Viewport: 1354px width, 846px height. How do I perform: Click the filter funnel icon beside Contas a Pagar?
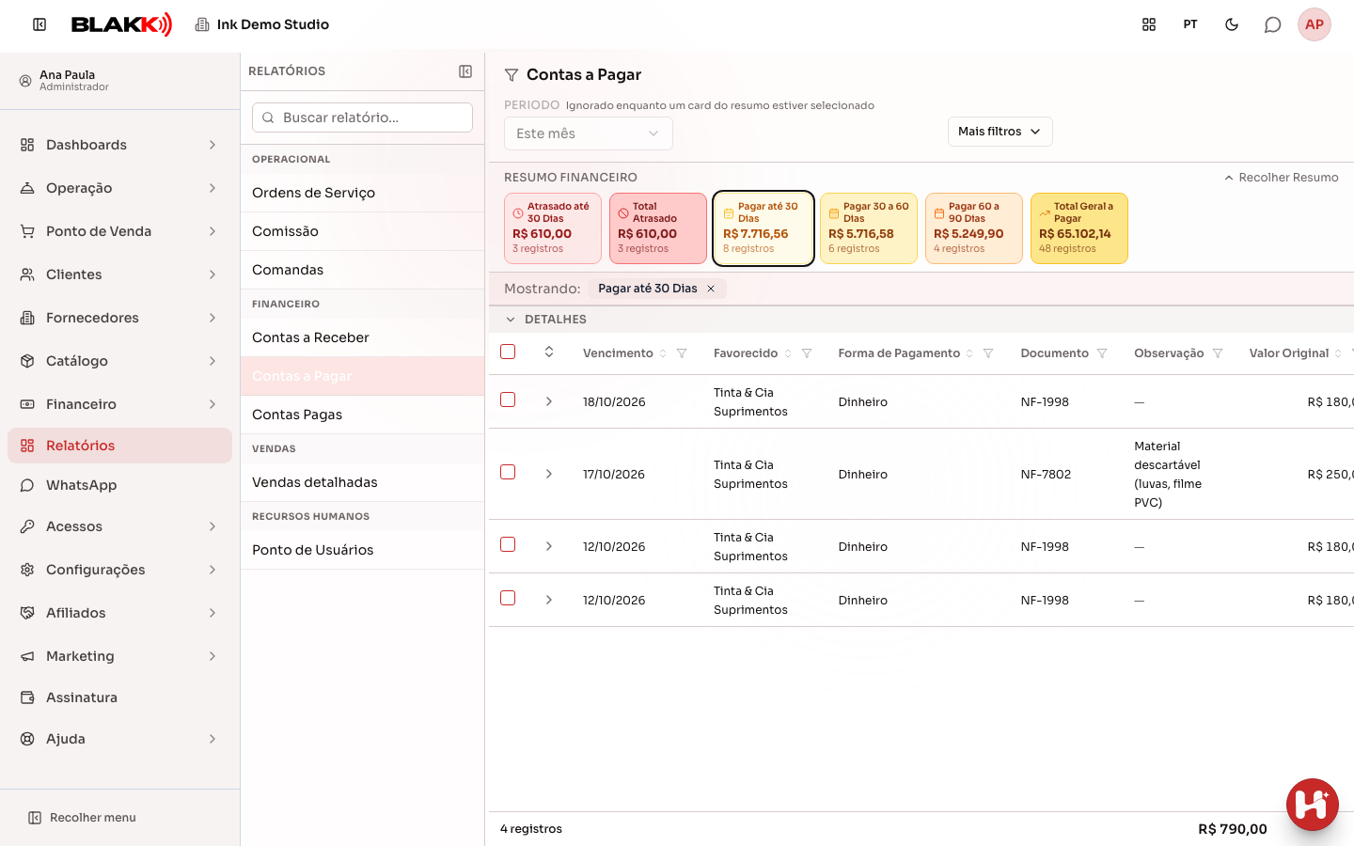(x=512, y=75)
